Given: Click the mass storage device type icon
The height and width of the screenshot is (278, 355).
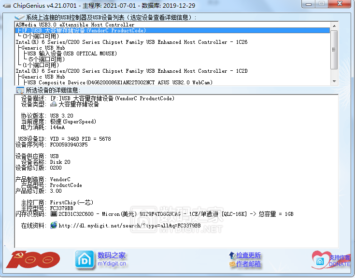Looking at the screenshot, I should tap(54, 104).
